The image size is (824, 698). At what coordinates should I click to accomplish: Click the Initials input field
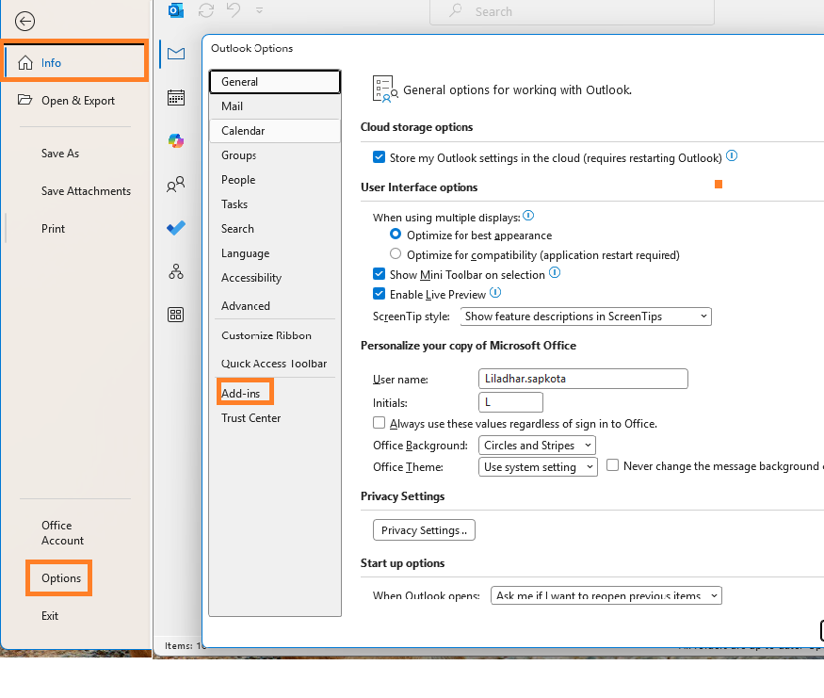[510, 402]
